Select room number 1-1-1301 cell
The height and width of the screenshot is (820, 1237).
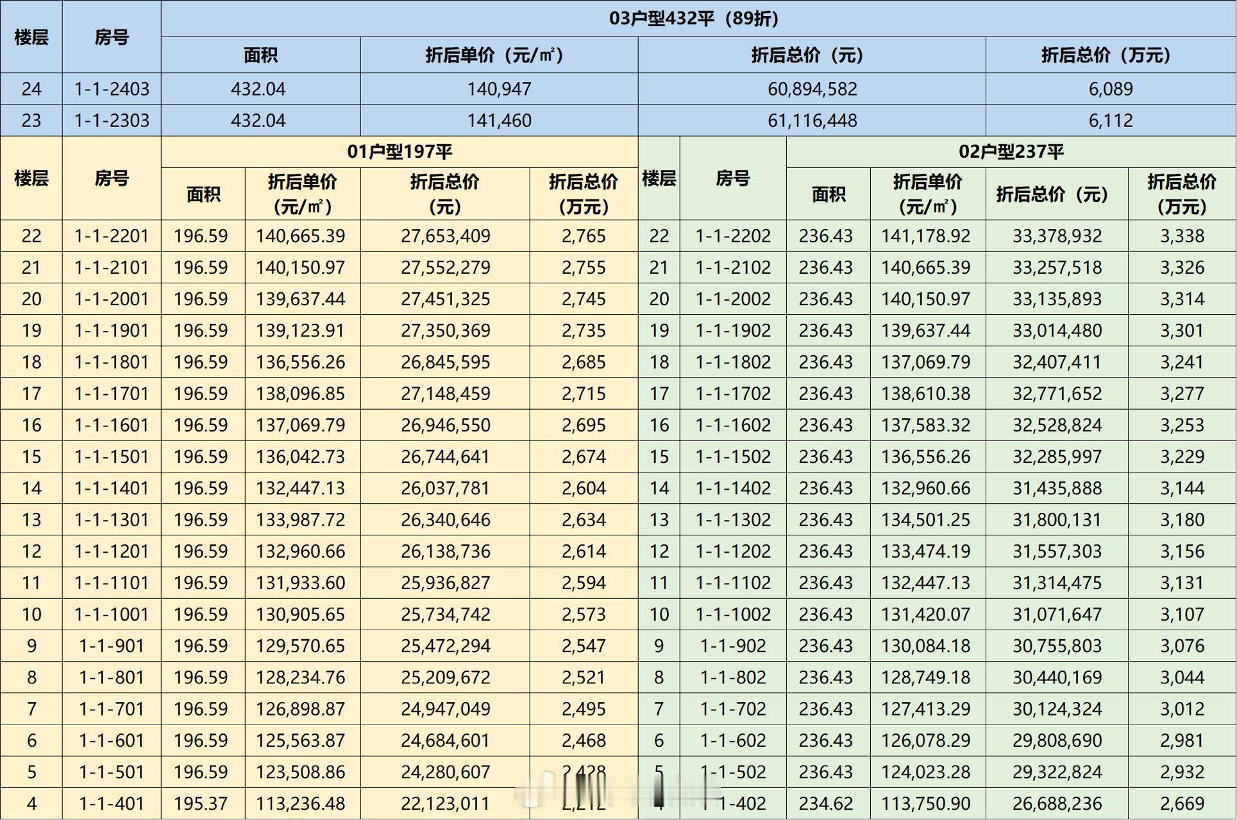pos(112,520)
